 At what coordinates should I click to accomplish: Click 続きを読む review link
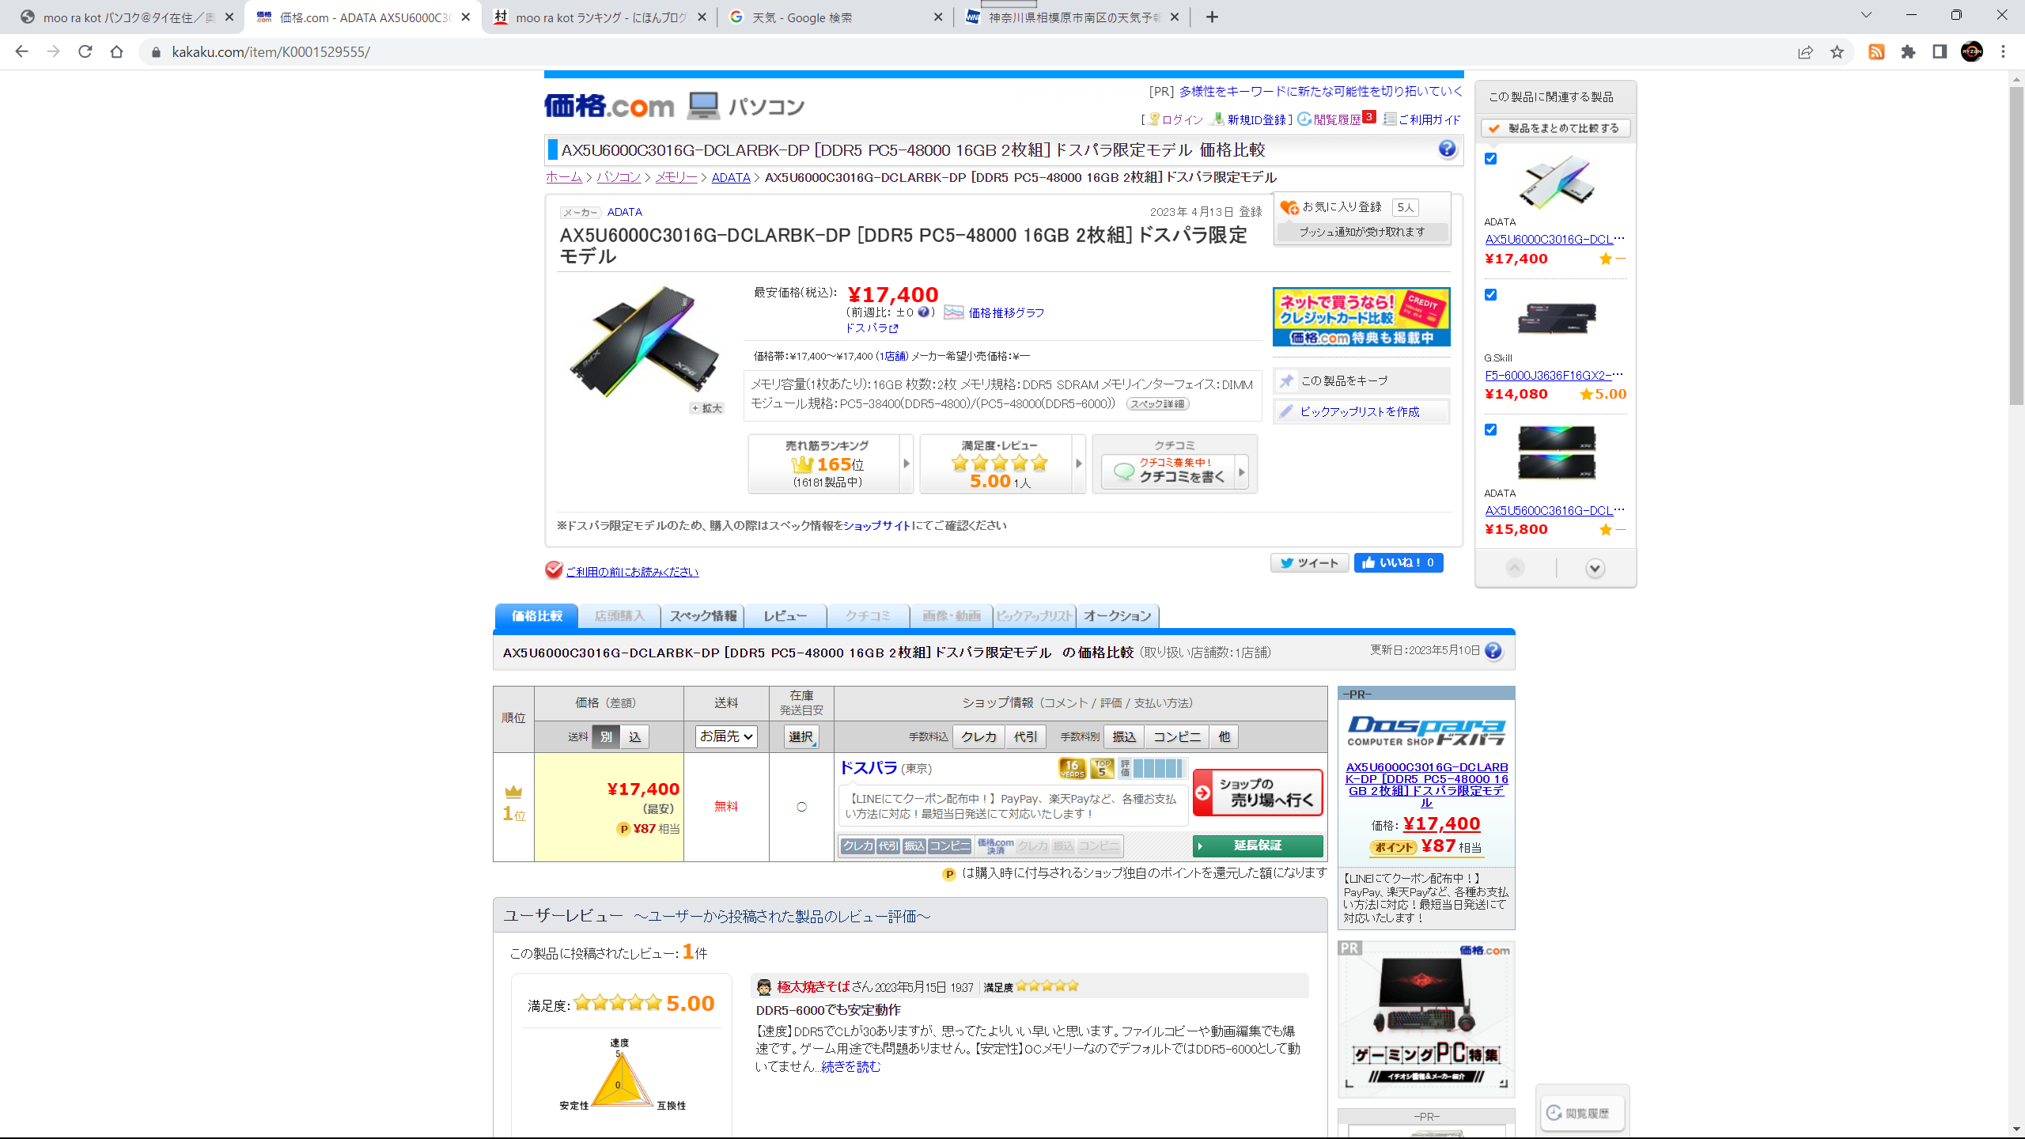(x=851, y=1066)
